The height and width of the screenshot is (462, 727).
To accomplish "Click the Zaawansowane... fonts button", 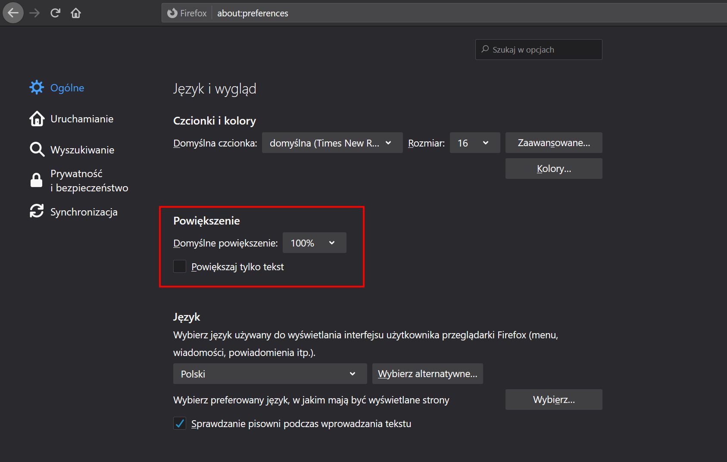I will click(554, 143).
